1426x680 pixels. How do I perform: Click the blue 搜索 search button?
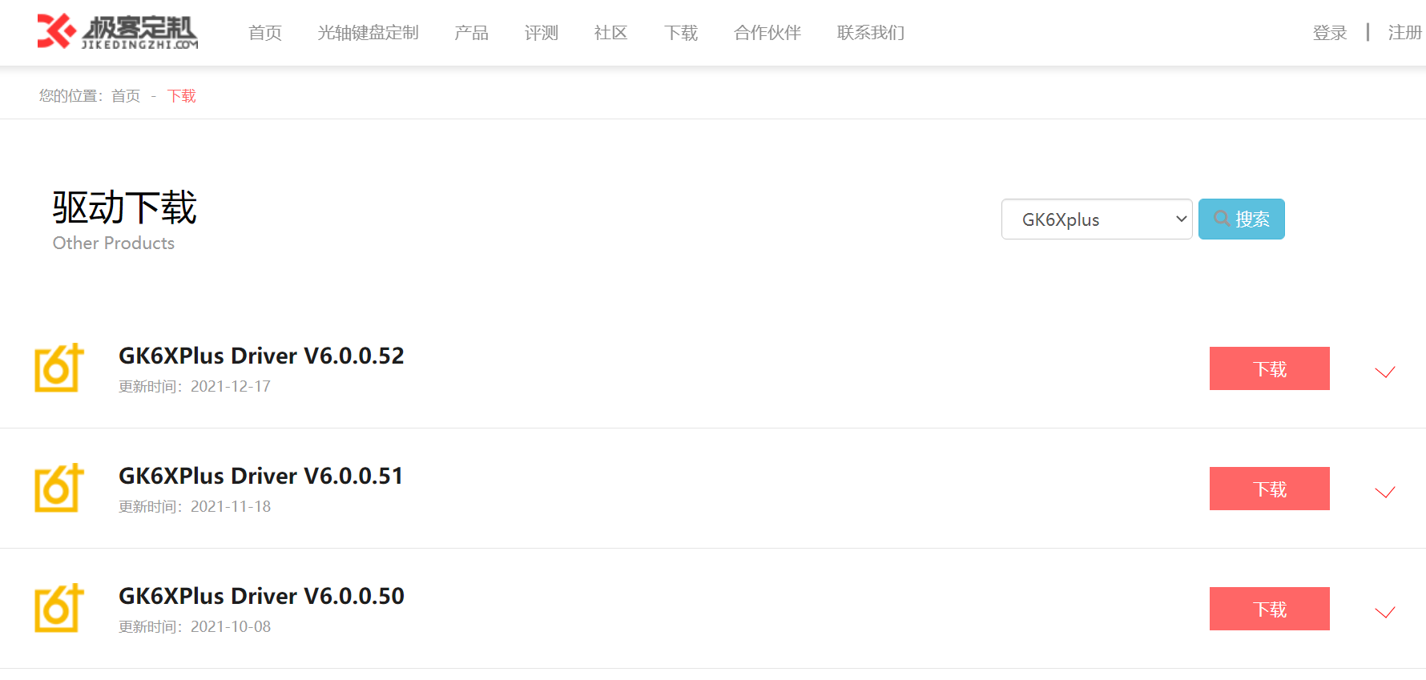[1241, 219]
